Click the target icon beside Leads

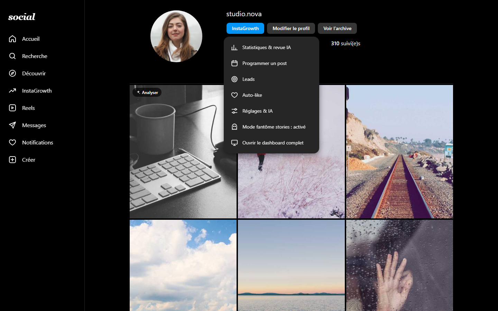234,79
